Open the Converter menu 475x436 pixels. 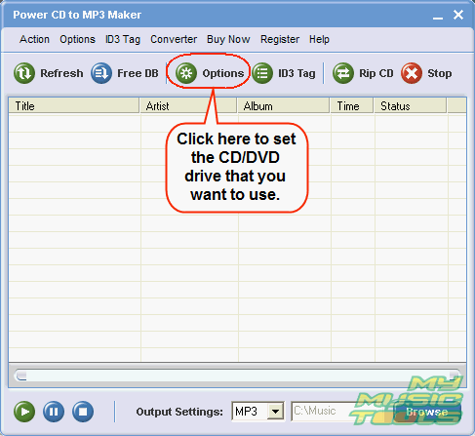(174, 39)
